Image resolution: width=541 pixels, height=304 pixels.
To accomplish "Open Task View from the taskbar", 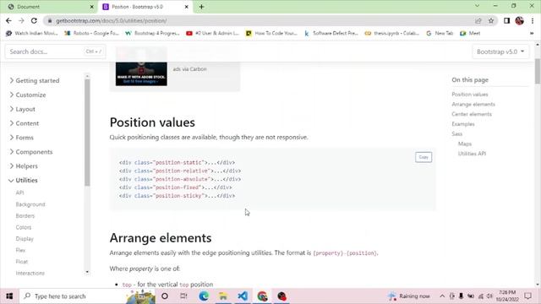I will pyautogui.click(x=183, y=296).
